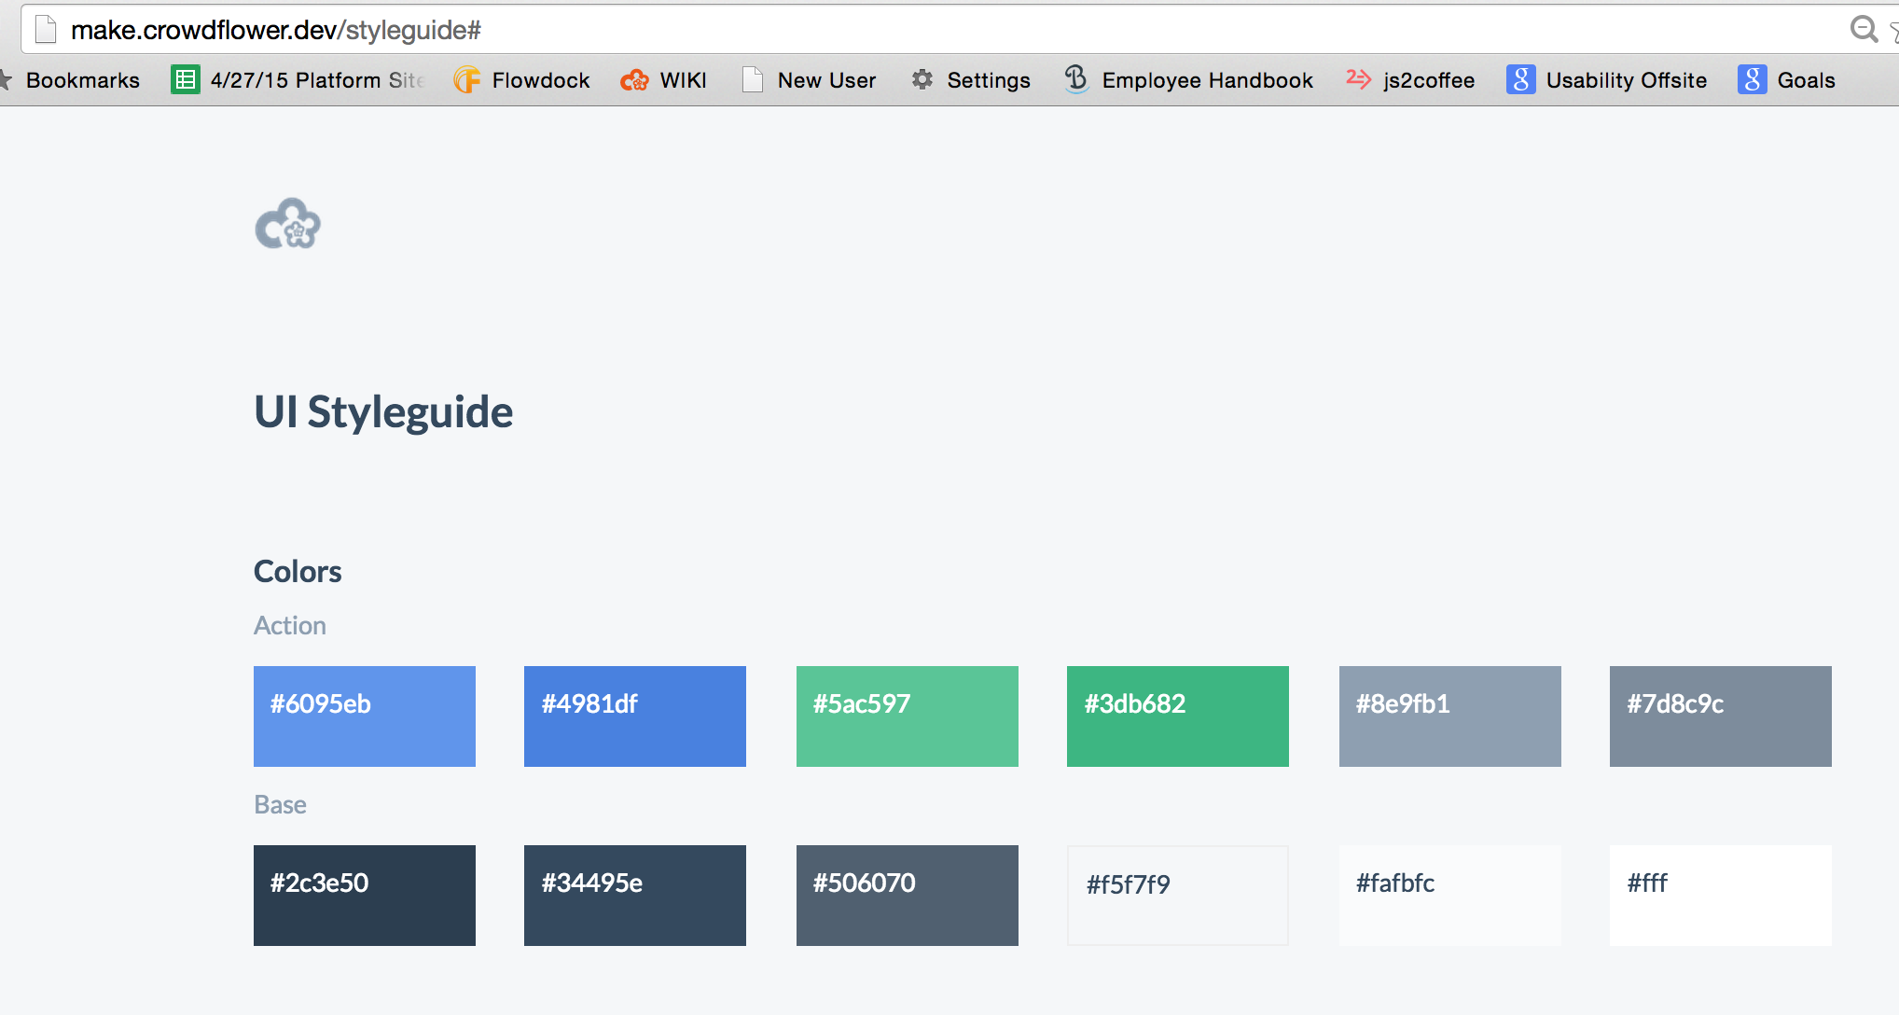The width and height of the screenshot is (1899, 1015).
Task: Select the #fff color swatch
Action: tap(1721, 896)
